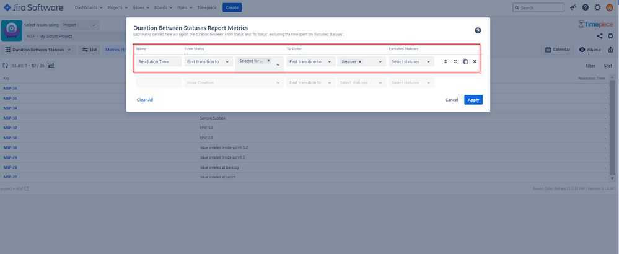Click the 'Issue created at backlog' summary

tap(219, 167)
